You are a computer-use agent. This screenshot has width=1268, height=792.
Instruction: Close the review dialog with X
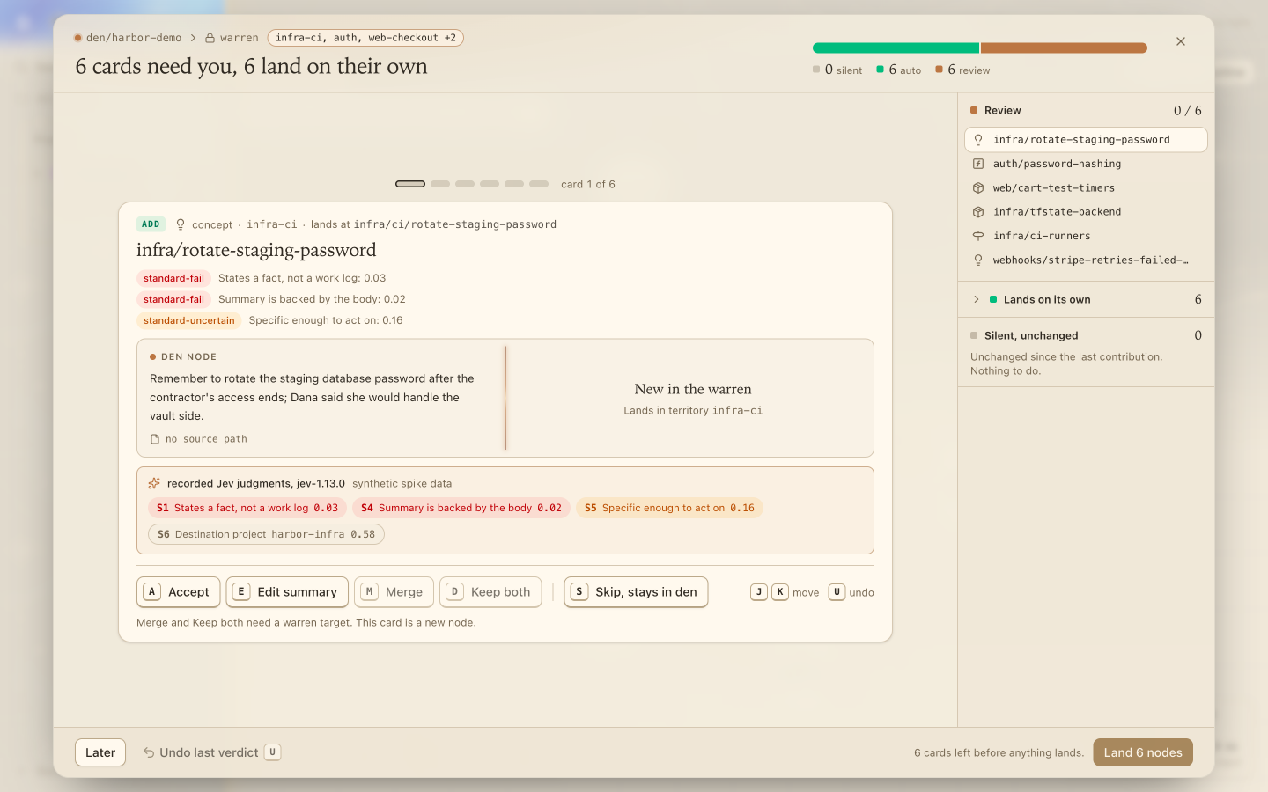pyautogui.click(x=1181, y=41)
